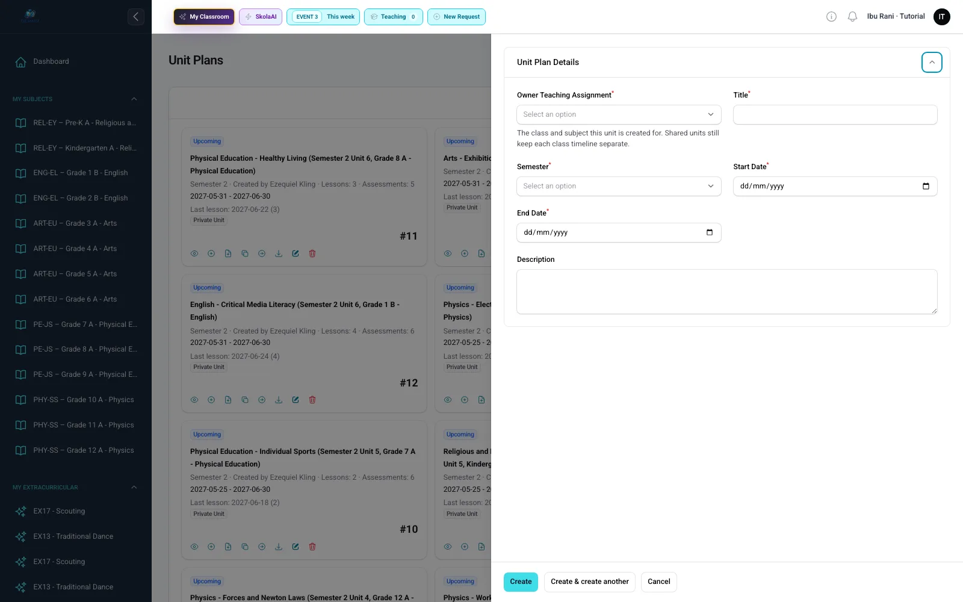Open the Owner Teaching Assignment dropdown
The image size is (963, 602).
click(x=619, y=114)
